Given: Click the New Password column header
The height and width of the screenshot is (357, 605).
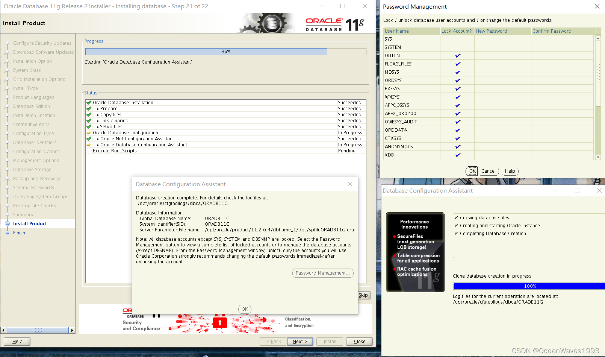Looking at the screenshot, I should [503, 31].
